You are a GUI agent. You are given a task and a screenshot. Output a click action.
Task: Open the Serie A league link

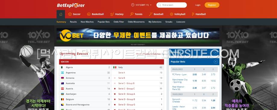(x=122, y=73)
